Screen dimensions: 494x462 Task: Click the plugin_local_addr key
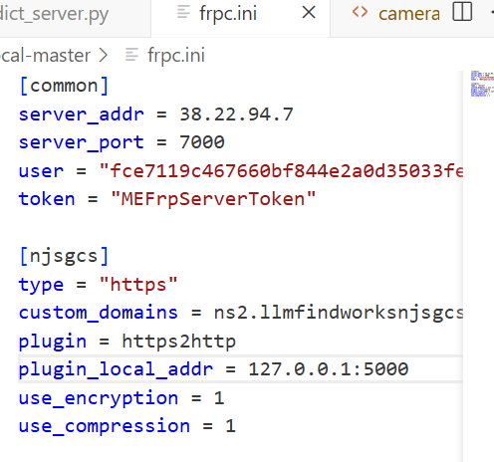[116, 369]
